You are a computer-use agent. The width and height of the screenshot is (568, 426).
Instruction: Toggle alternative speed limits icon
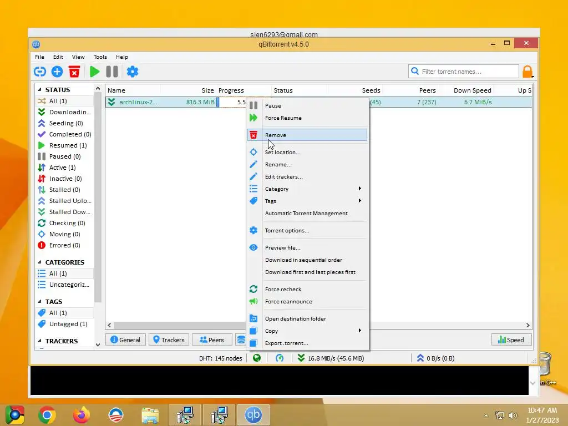[x=280, y=358]
